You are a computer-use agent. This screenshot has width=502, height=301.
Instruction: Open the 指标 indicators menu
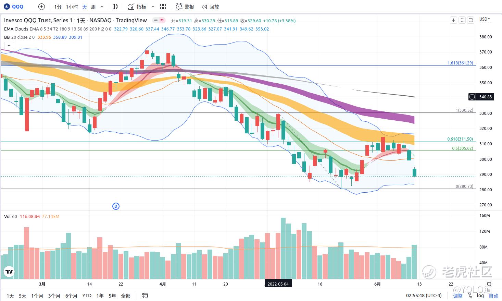coord(137,7)
